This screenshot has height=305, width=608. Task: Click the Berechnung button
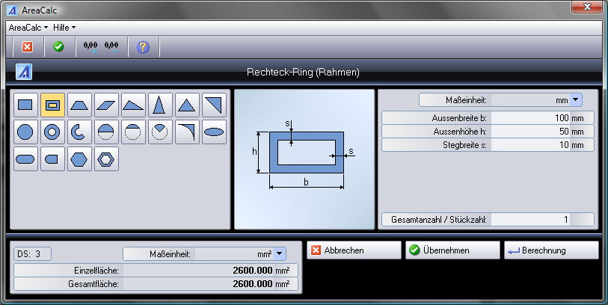tap(550, 250)
